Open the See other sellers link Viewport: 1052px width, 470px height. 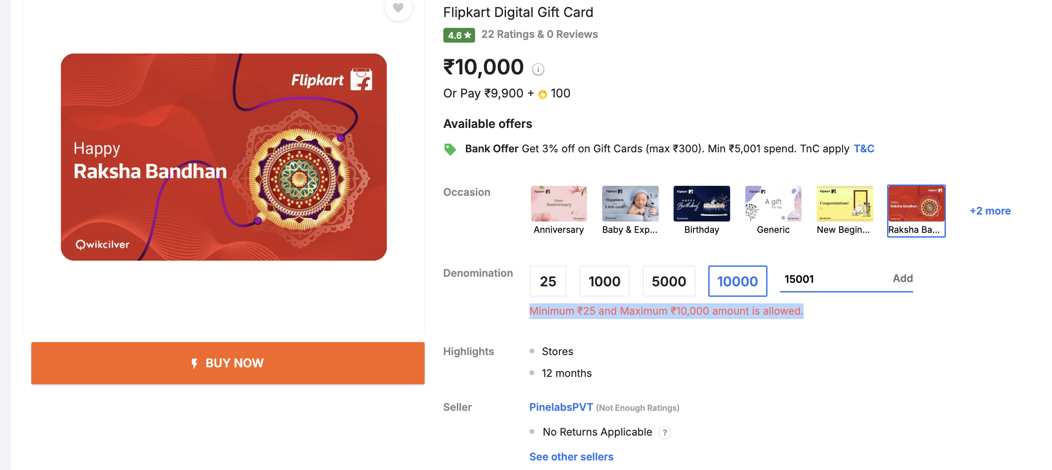tap(571, 457)
